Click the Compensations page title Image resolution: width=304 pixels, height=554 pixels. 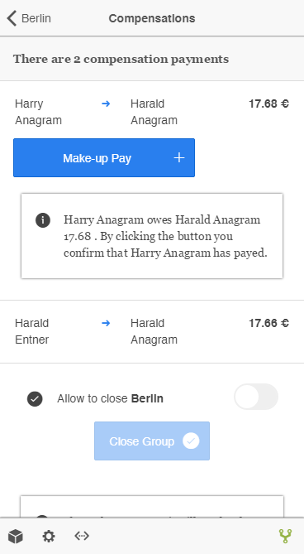click(x=152, y=18)
